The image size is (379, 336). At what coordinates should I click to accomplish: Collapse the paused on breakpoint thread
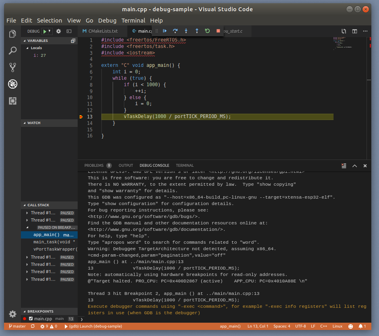tap(27, 227)
